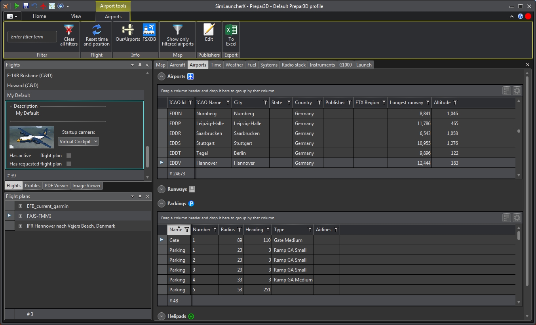
Task: Expand the EFB_current_garmin flight plan
Action: coord(20,206)
